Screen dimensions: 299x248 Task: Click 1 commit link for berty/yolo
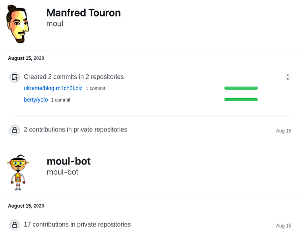(60, 100)
